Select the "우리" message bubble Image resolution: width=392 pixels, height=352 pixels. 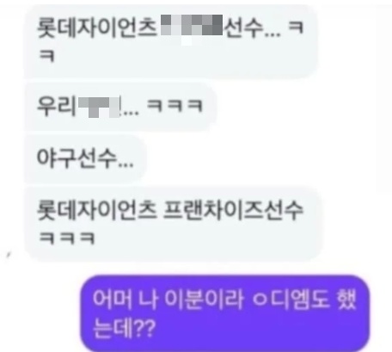click(120, 107)
